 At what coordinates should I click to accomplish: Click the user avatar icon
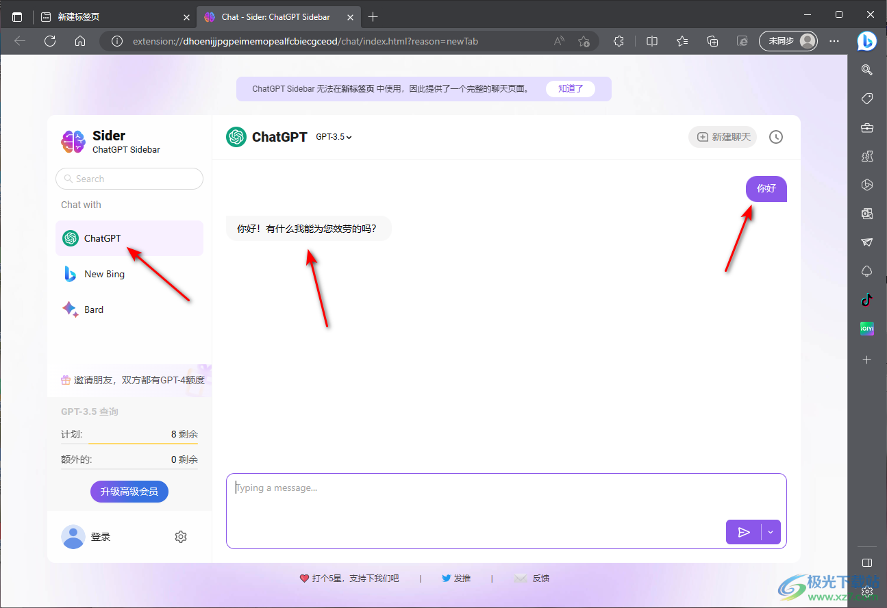pos(73,537)
